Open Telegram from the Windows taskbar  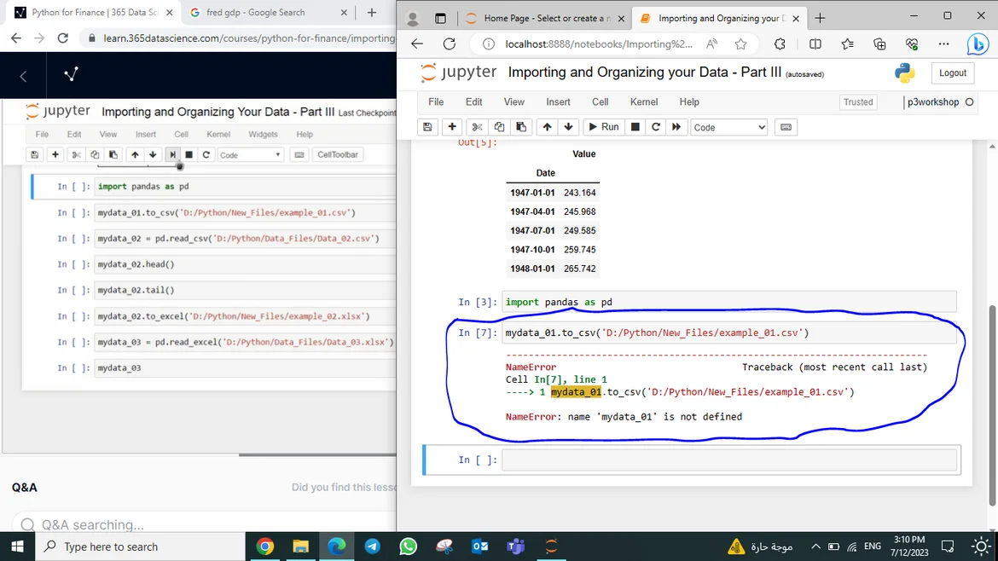click(373, 547)
